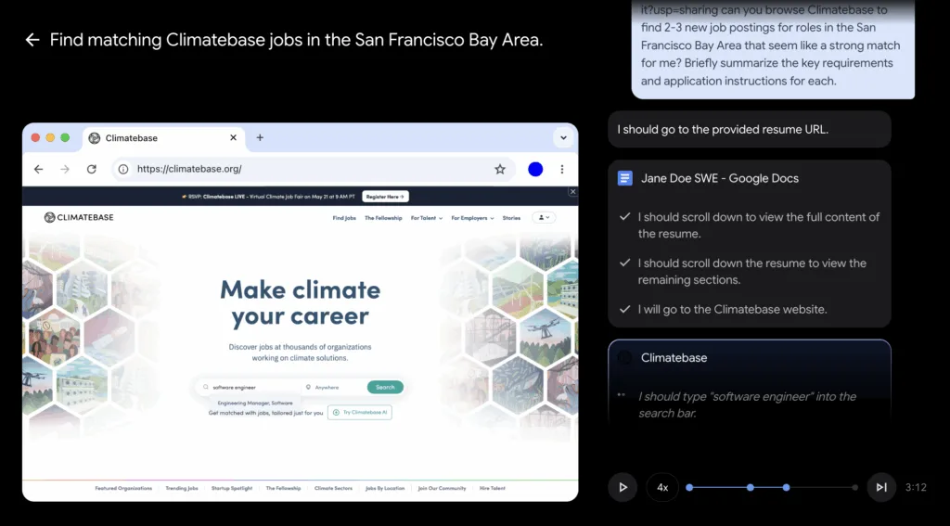This screenshot has width=950, height=526.
Task: Open Join Our Community footer link
Action: 442,488
